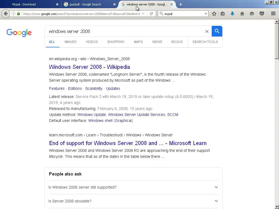Click the browser address bar URL
Viewport: 279px width, 209px height.
pyautogui.click(x=81, y=14)
